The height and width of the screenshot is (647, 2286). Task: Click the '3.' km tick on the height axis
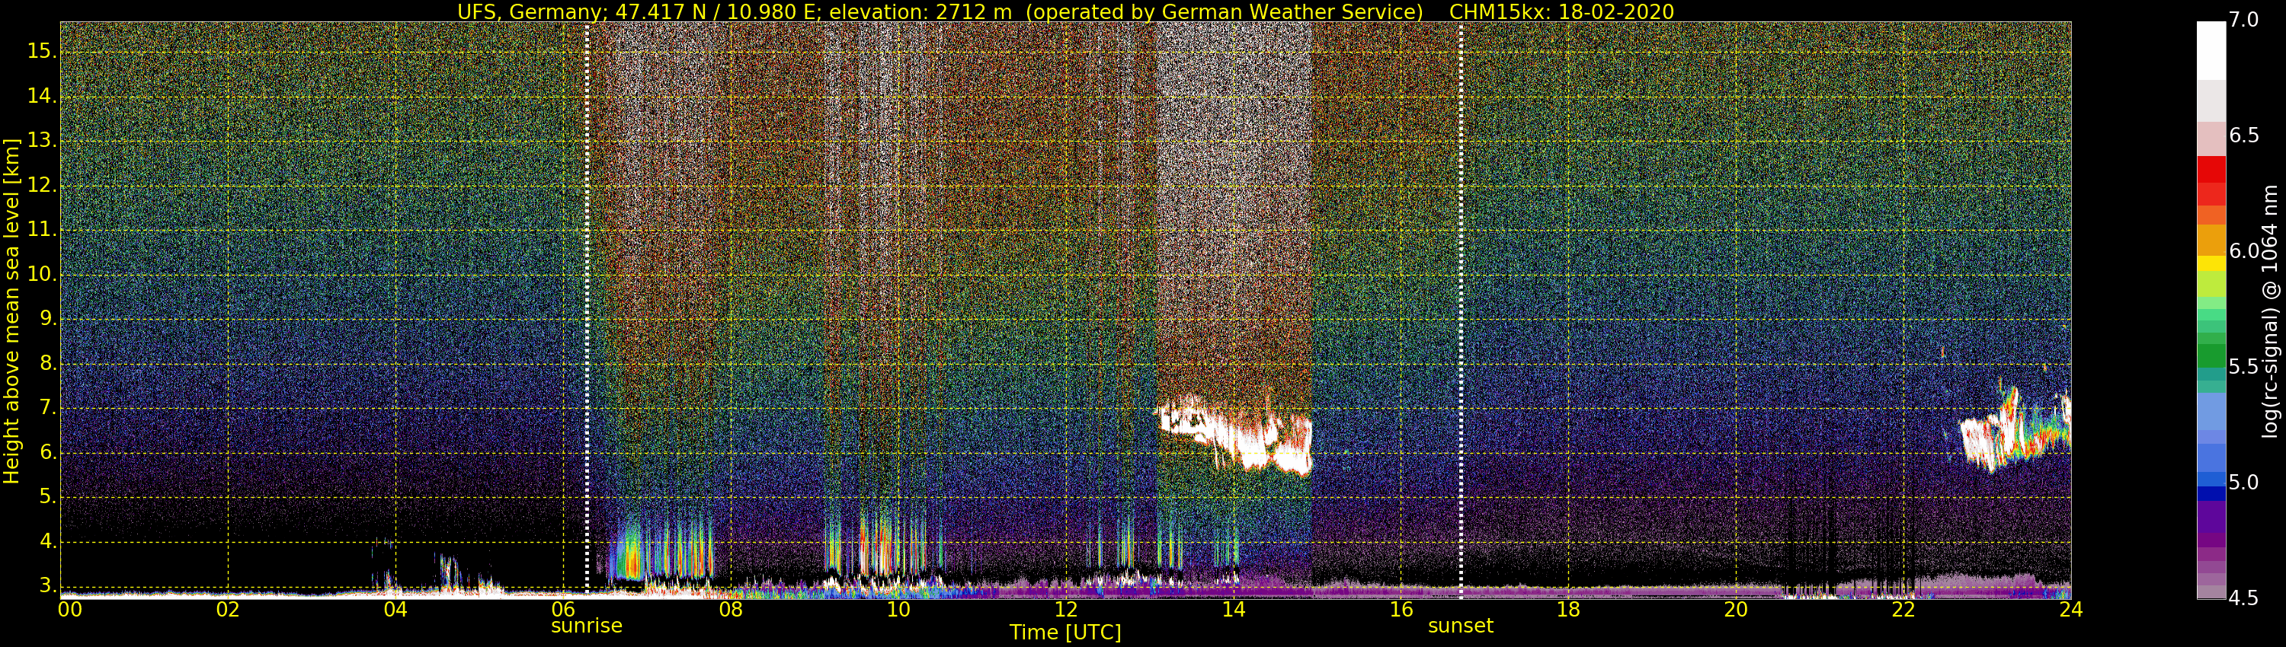46,586
